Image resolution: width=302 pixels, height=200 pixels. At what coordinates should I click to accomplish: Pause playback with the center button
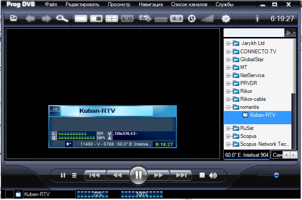click(x=138, y=175)
